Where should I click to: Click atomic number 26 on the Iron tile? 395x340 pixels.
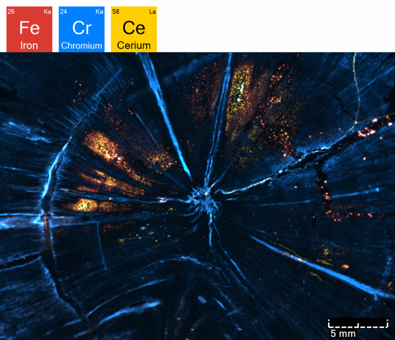click(x=11, y=12)
